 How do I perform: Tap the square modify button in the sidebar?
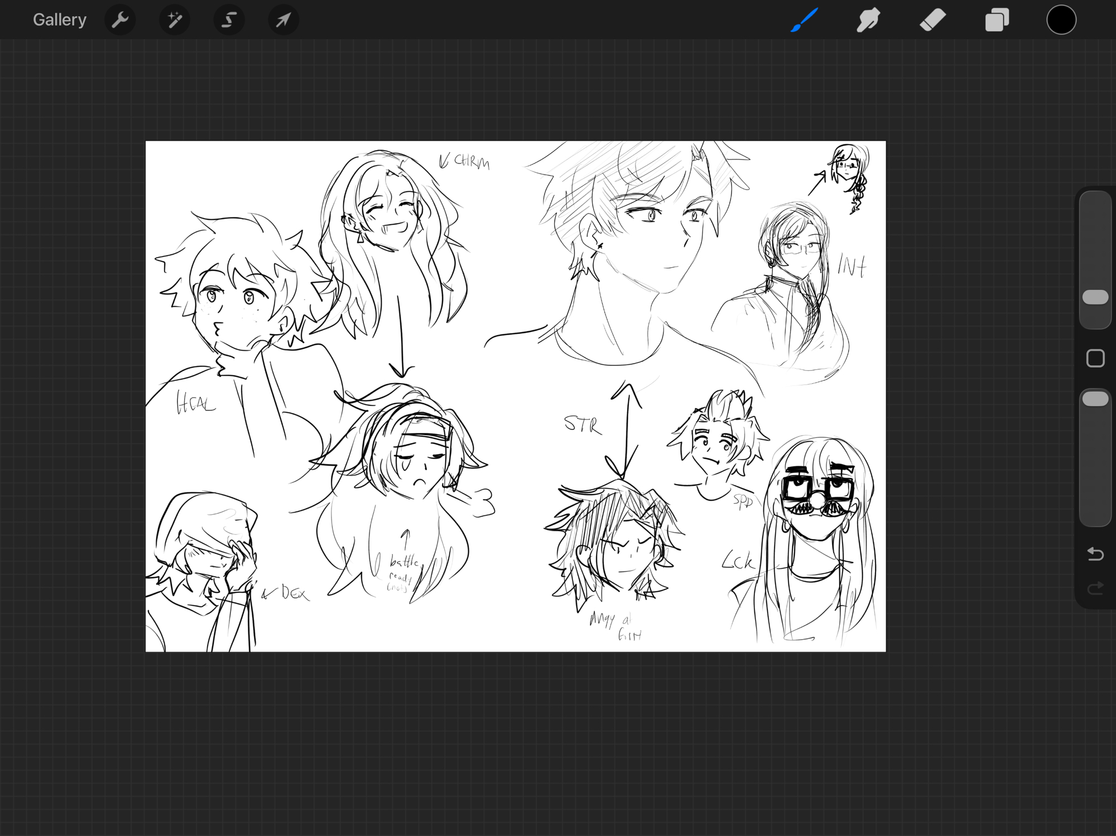(x=1095, y=358)
